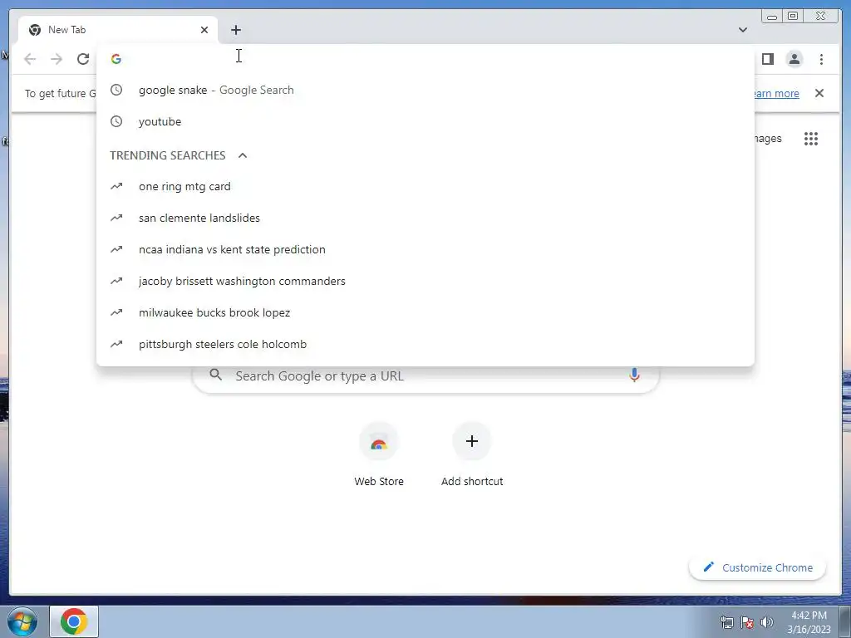Open a new tab with plus button
Screen dimensions: 851x638
[x=235, y=30]
